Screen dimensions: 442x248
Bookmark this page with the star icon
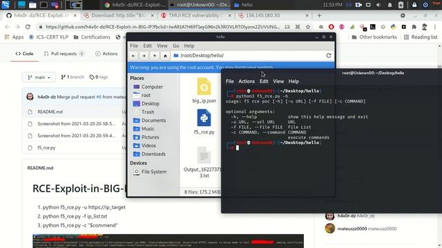308,27
